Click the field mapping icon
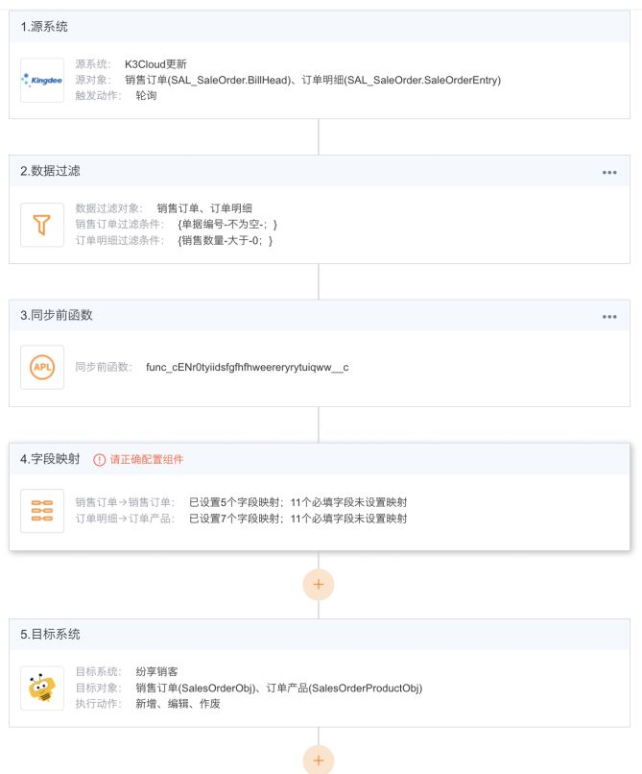 (42, 511)
